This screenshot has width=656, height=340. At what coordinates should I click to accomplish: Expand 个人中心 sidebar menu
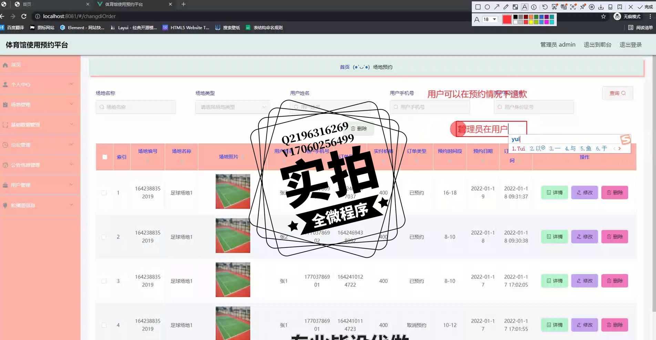click(x=40, y=84)
